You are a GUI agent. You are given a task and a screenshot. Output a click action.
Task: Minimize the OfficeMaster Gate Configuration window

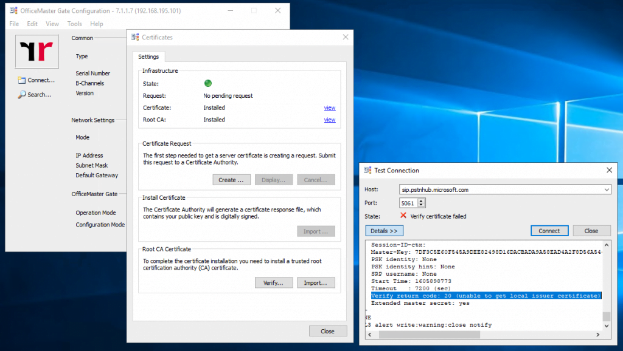pyautogui.click(x=231, y=11)
